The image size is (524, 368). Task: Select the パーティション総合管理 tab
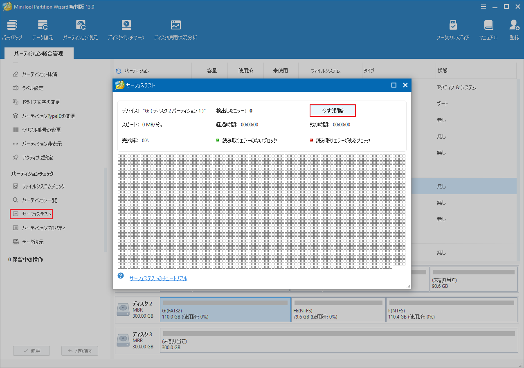point(38,53)
